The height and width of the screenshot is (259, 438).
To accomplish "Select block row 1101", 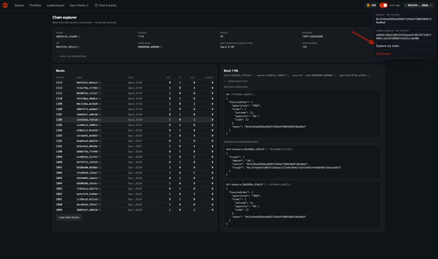I will point(135,146).
